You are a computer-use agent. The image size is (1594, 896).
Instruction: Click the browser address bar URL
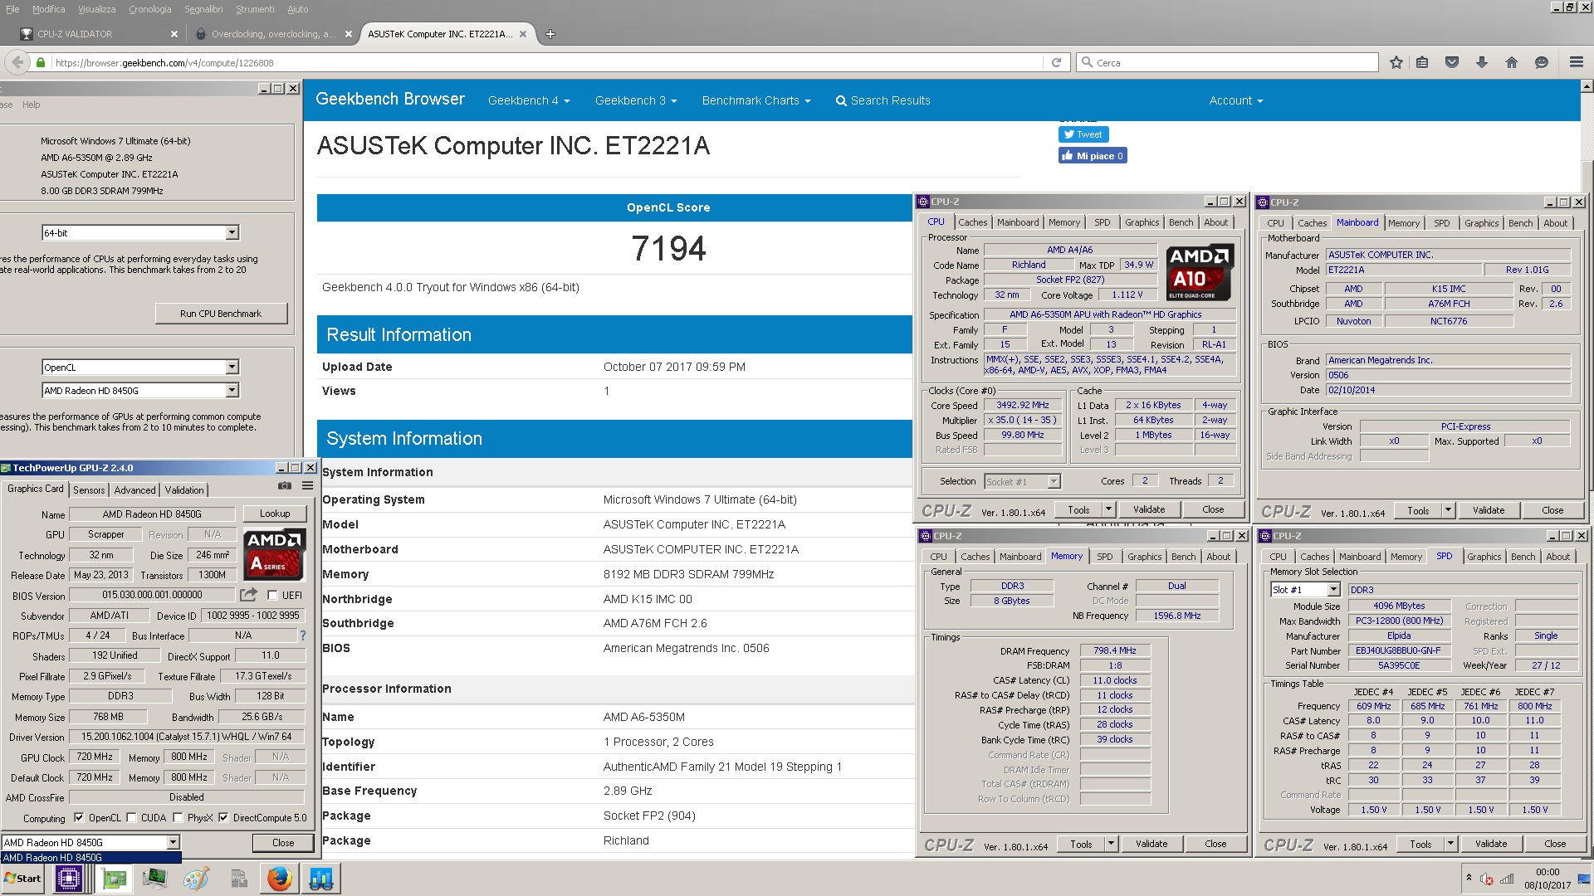coord(164,63)
